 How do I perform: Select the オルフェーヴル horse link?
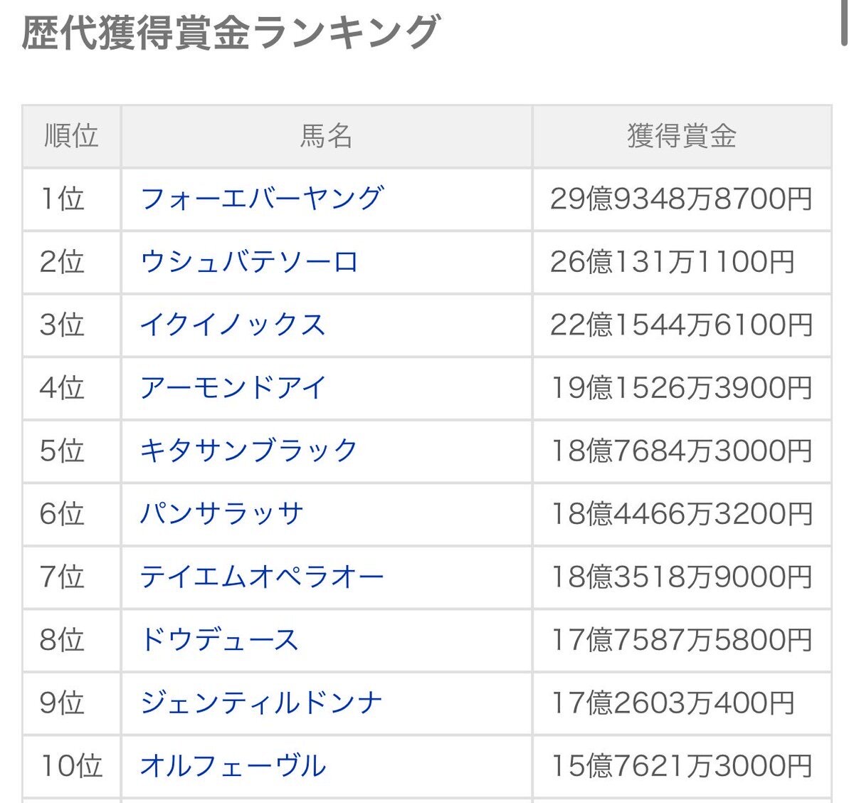[x=233, y=765]
